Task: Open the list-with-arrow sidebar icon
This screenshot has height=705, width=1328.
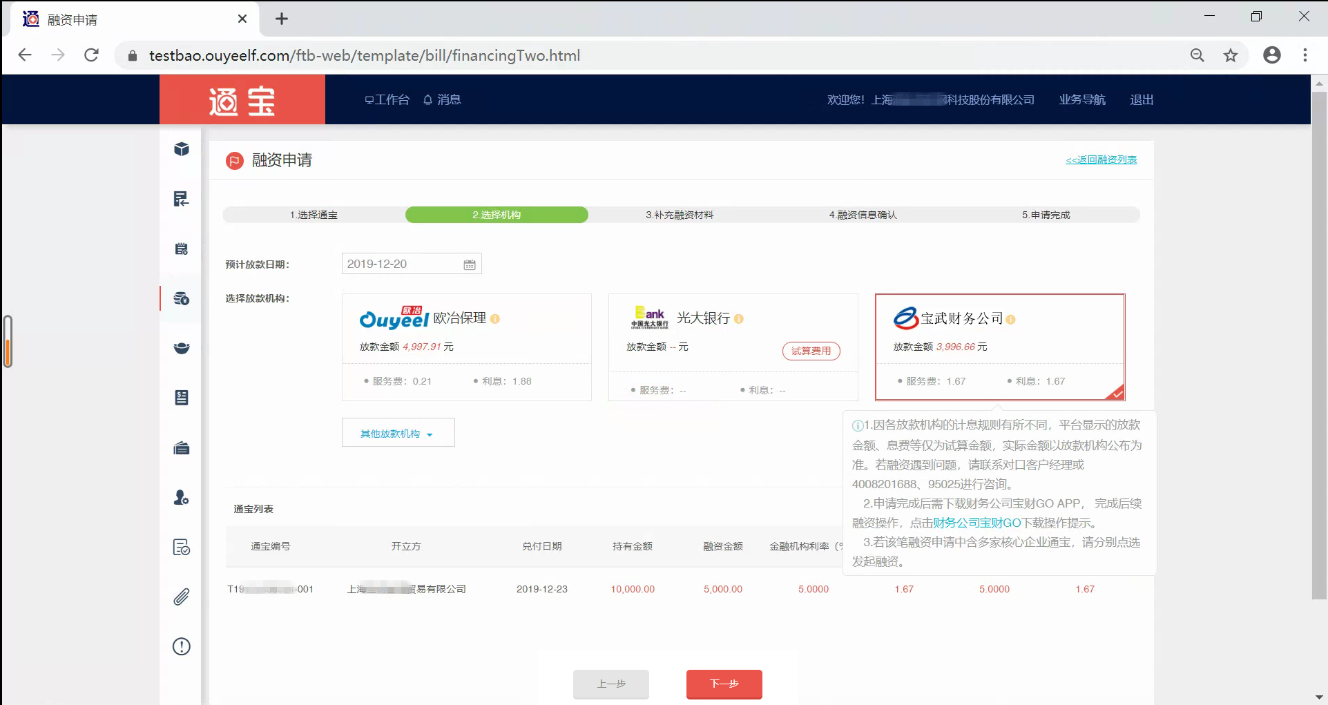Action: (x=181, y=199)
